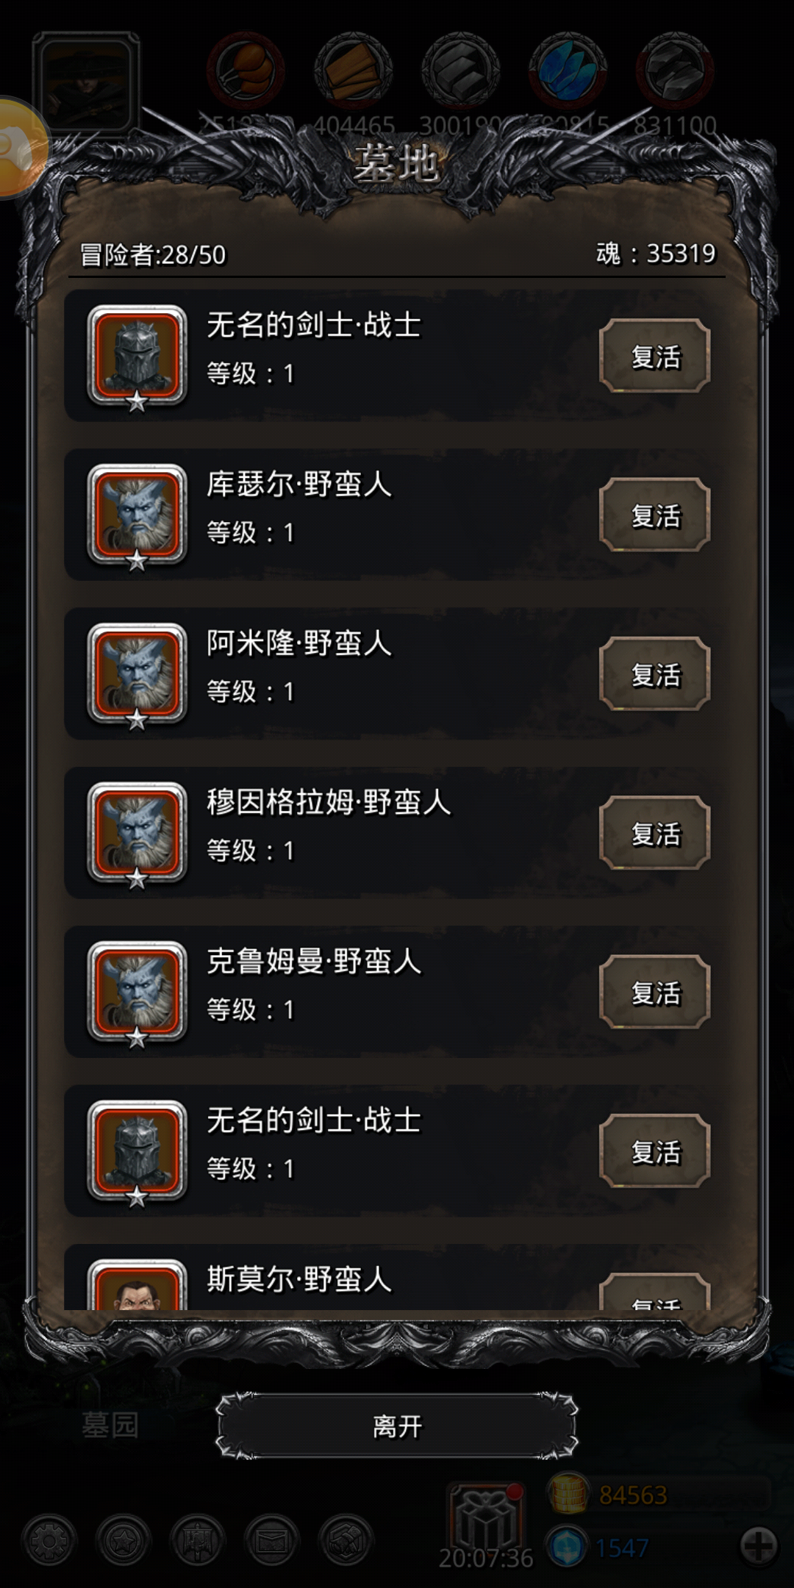This screenshot has width=794, height=1588.
Task: Open the gift box icon with red dot
Action: point(486,1516)
